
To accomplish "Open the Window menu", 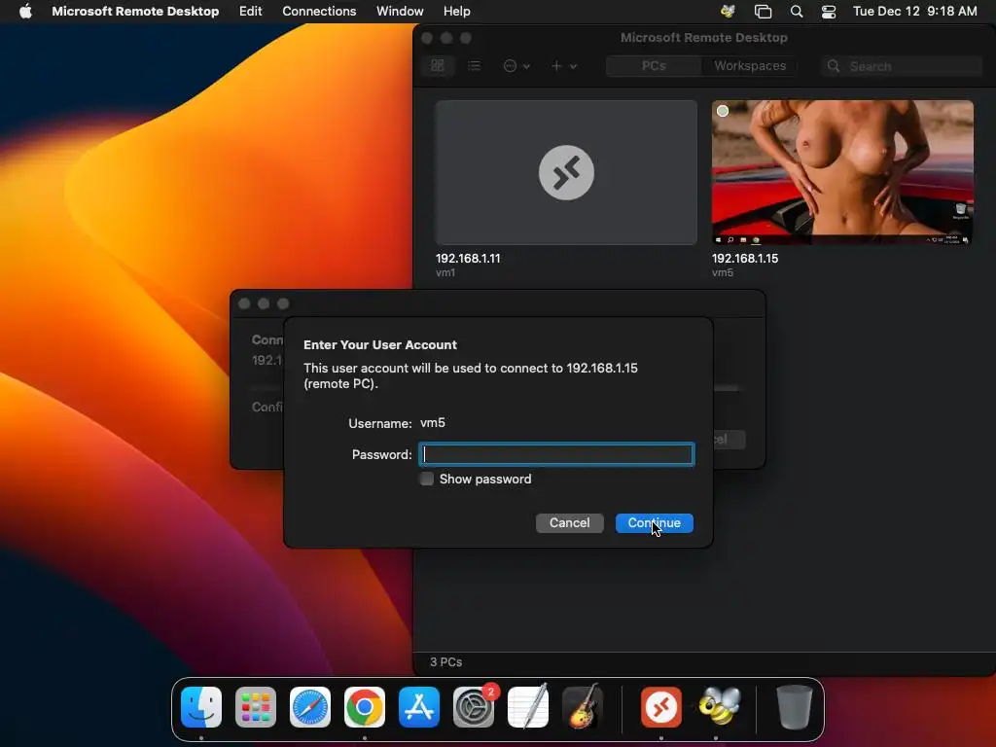I will tap(400, 11).
